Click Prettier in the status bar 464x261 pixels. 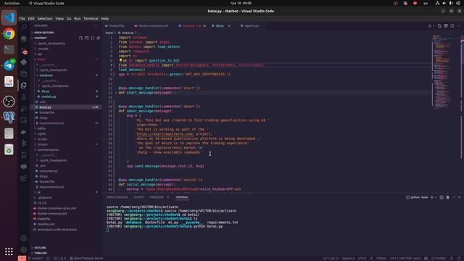[x=439, y=258]
